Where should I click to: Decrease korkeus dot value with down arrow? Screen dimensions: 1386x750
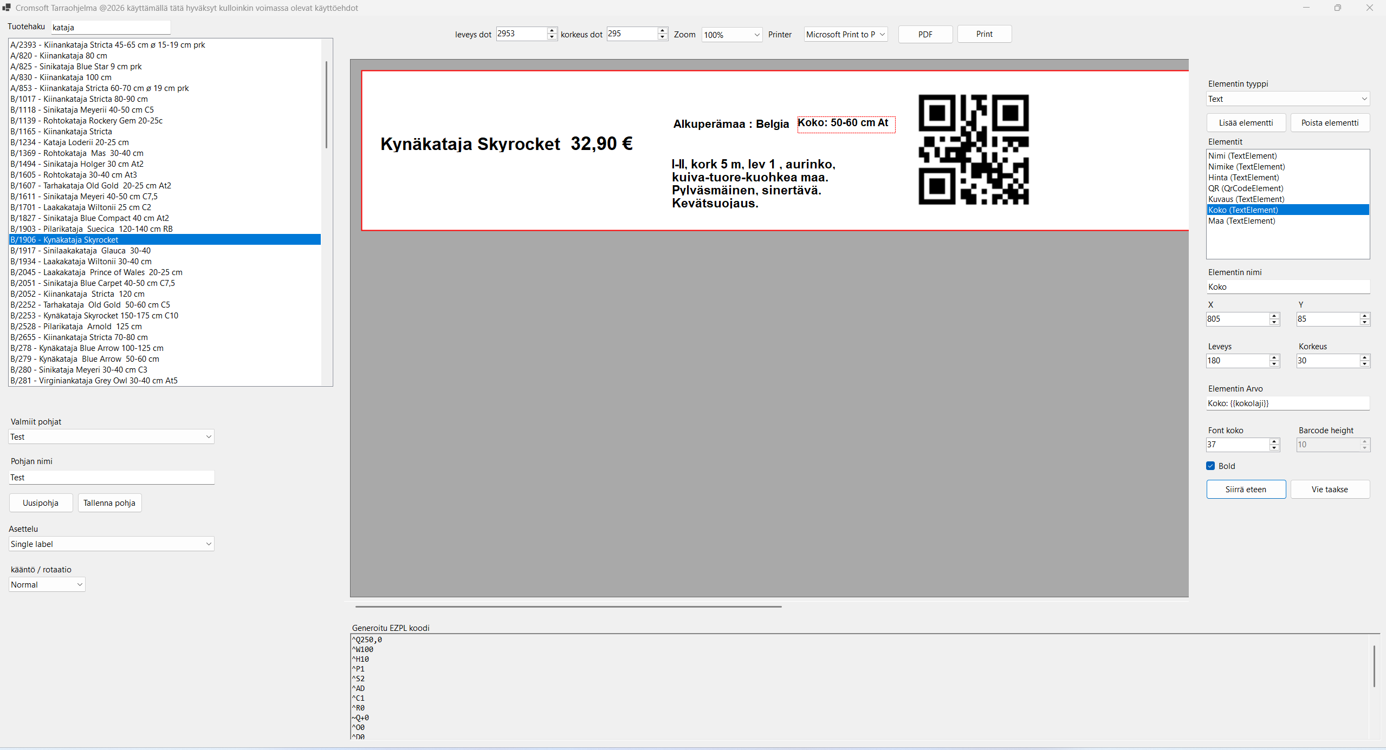click(x=662, y=37)
